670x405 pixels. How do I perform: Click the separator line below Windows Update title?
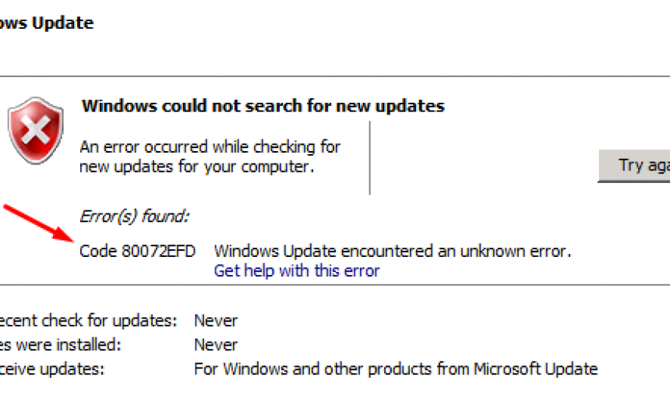(x=335, y=76)
